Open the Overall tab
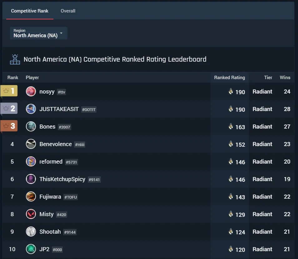Screen dimensions: 298x259 68,11
